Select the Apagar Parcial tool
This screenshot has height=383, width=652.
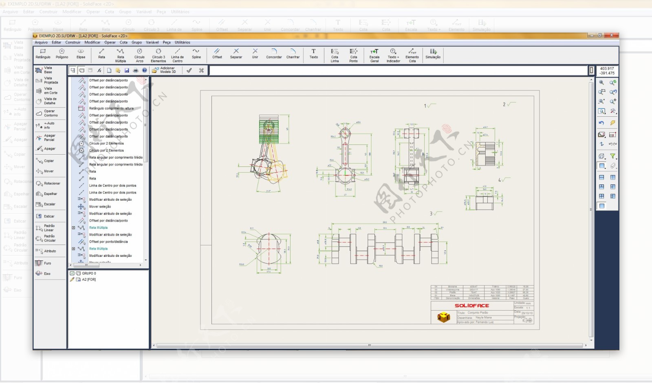coord(45,138)
